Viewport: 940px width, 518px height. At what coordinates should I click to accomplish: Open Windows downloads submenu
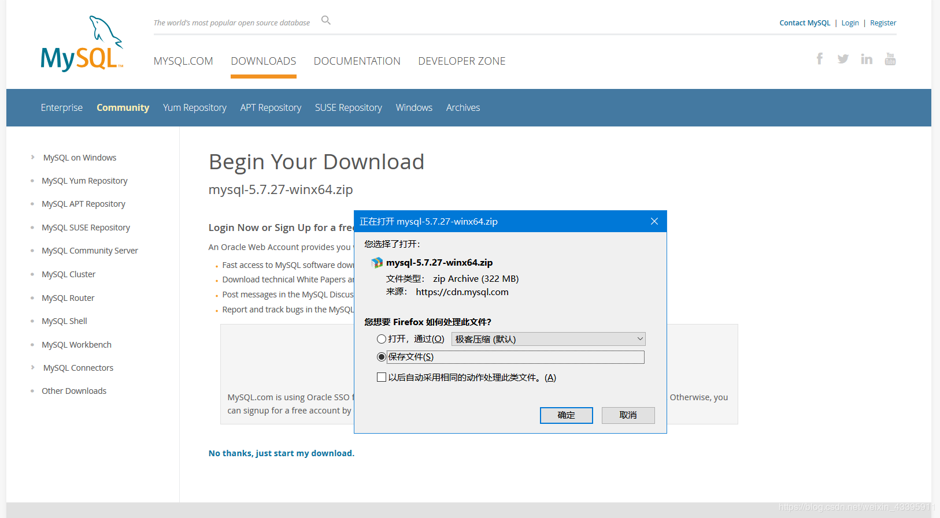414,107
